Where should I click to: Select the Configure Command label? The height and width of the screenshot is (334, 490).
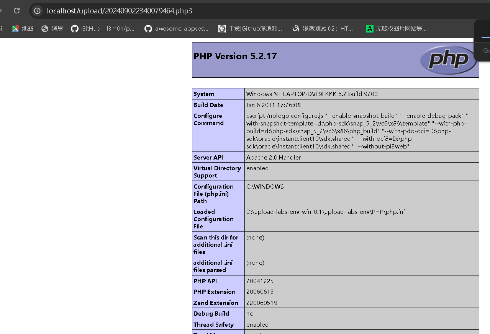click(208, 119)
